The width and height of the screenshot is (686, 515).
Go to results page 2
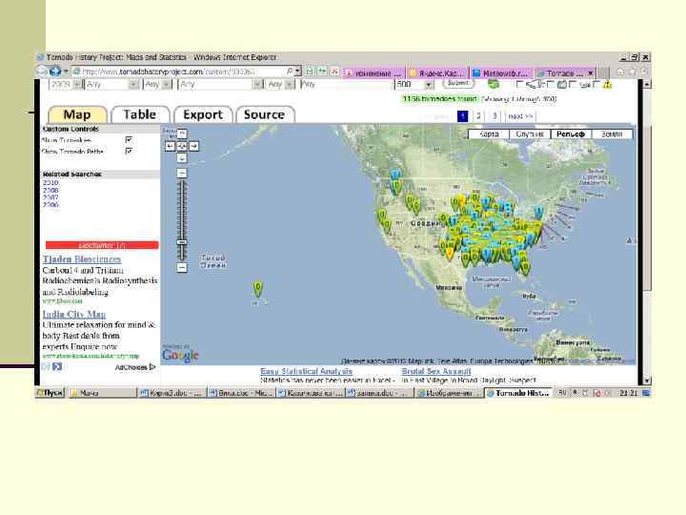point(478,116)
